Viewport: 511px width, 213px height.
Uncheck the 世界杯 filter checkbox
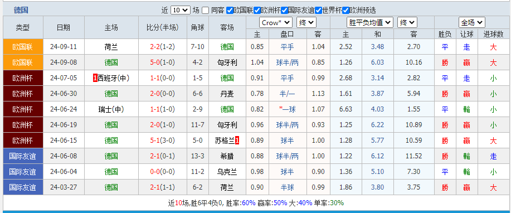[318, 11]
